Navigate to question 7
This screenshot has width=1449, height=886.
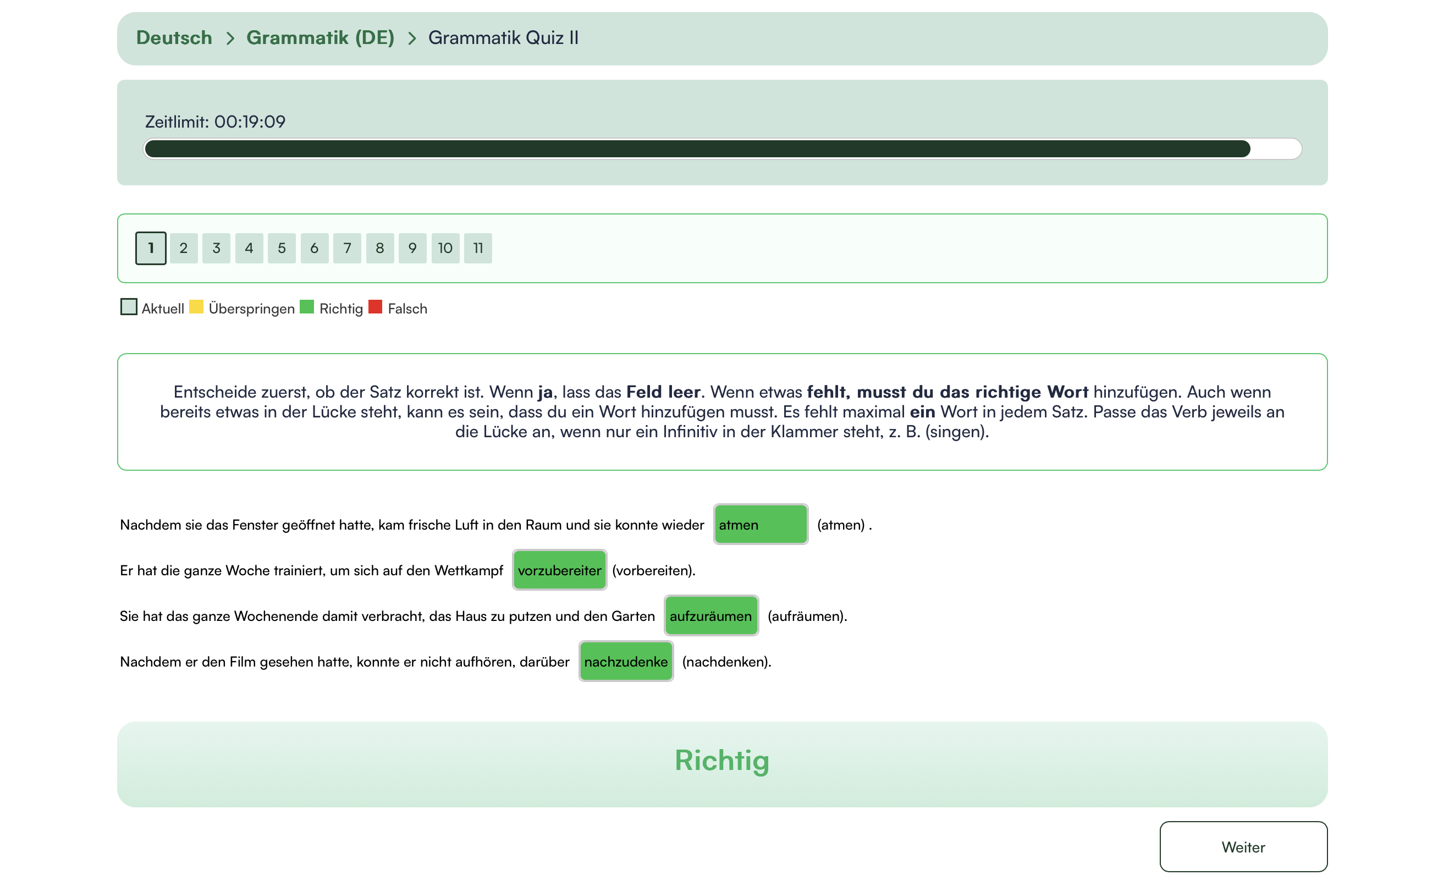[x=347, y=248]
